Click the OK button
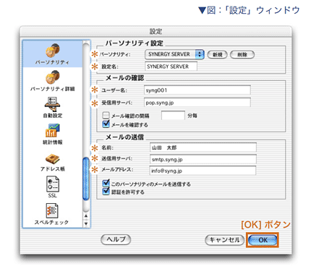Screen dimensions: 311x274 tap(263, 240)
